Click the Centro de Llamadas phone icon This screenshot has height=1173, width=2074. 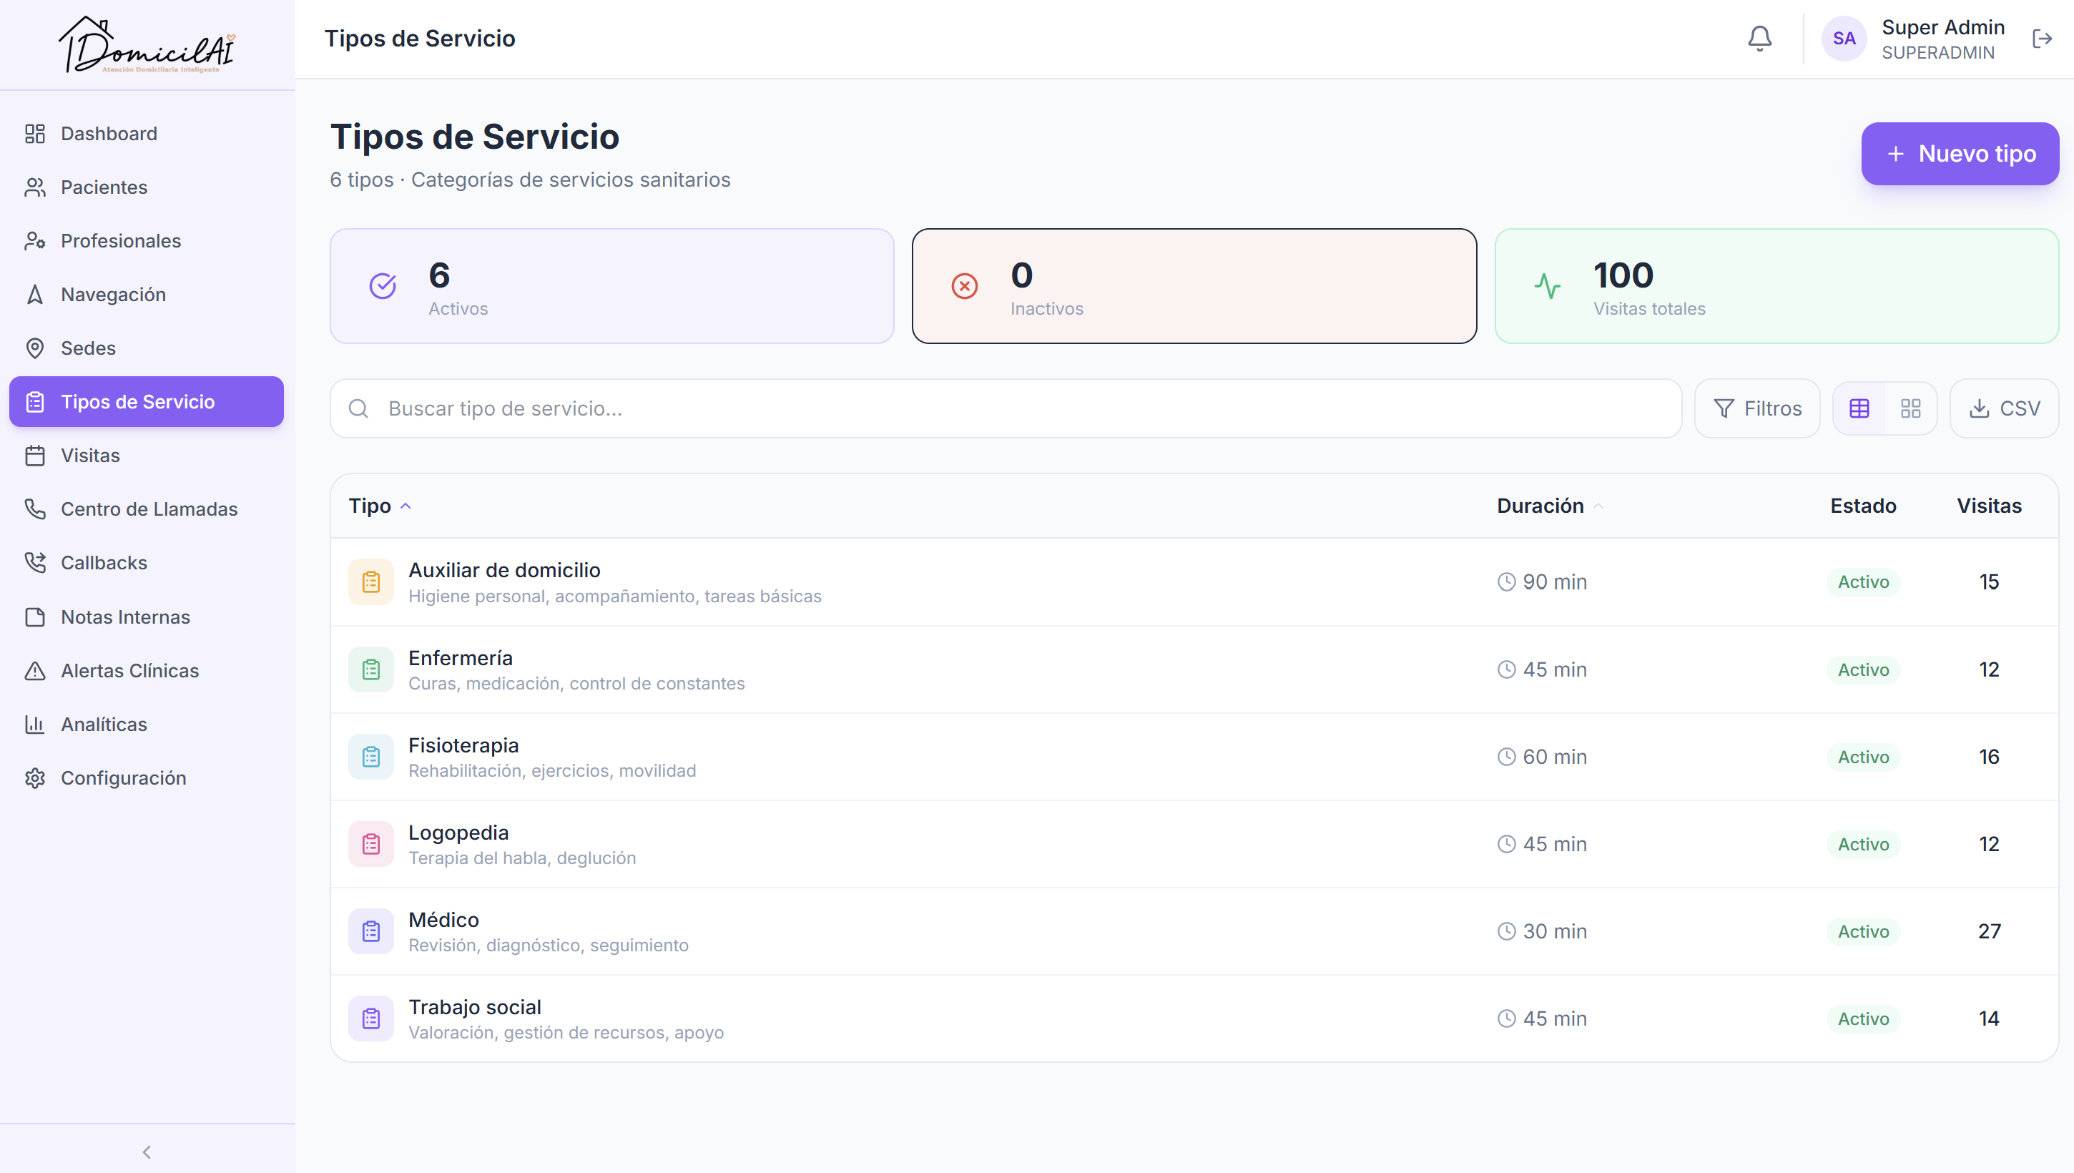(34, 509)
